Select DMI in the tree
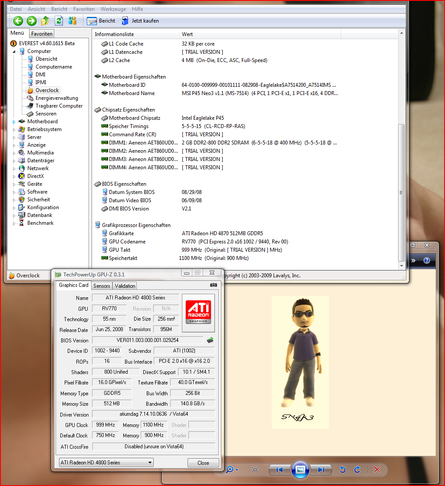The width and height of the screenshot is (445, 486). coord(40,74)
